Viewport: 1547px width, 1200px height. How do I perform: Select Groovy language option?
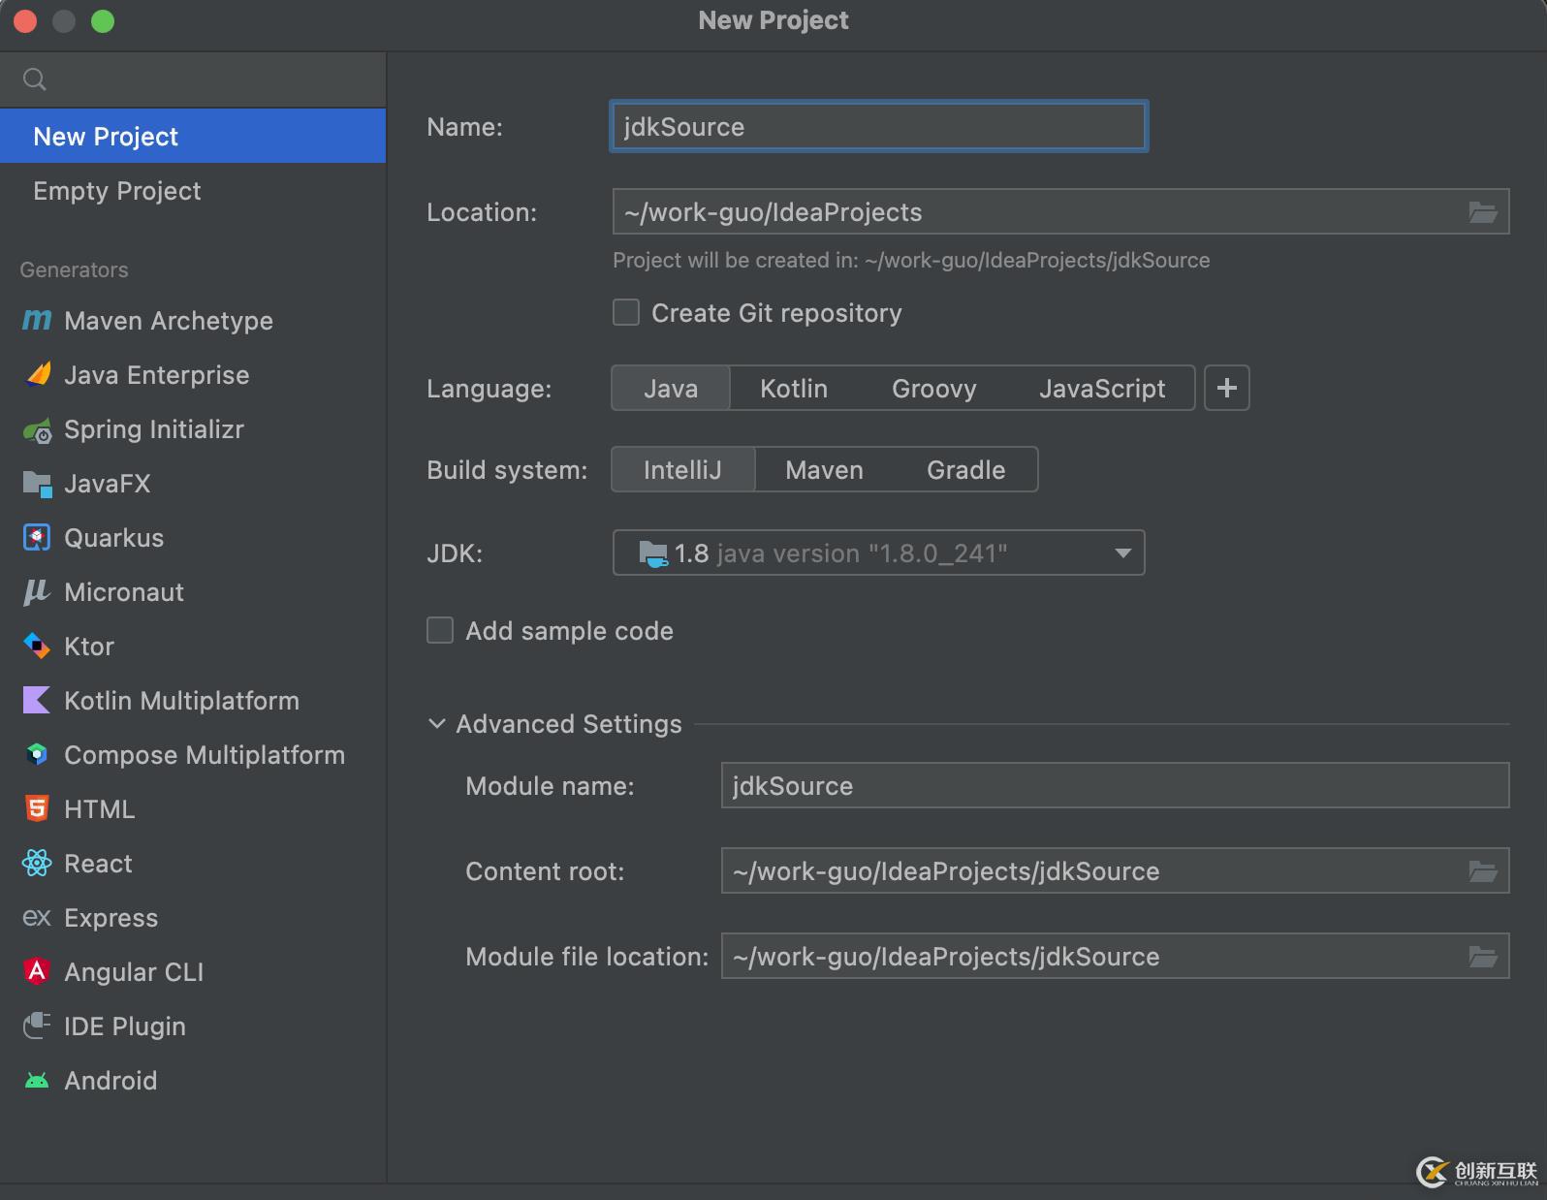(x=934, y=388)
